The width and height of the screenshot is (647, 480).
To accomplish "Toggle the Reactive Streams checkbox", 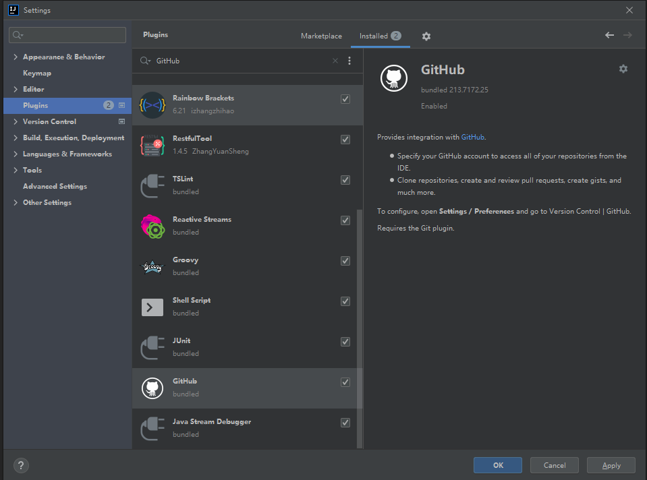I will (x=345, y=220).
